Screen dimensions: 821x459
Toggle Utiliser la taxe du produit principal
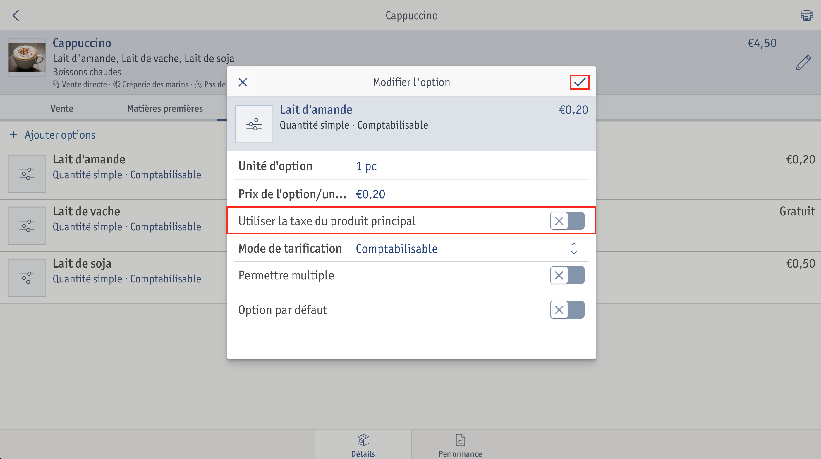tap(567, 221)
